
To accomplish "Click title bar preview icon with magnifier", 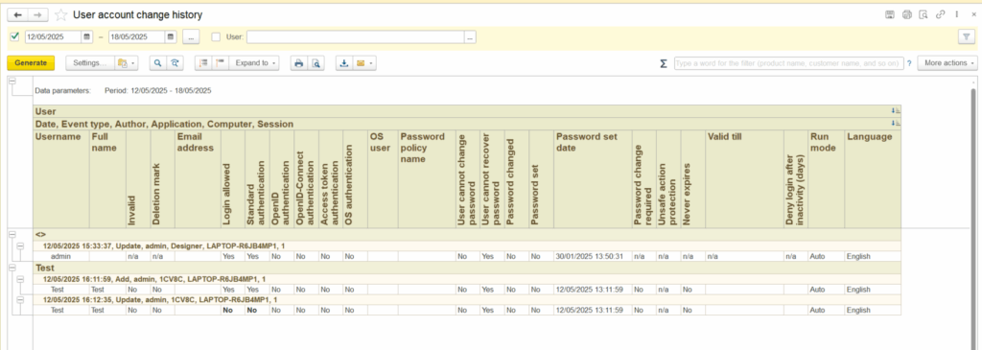I will click(x=924, y=14).
